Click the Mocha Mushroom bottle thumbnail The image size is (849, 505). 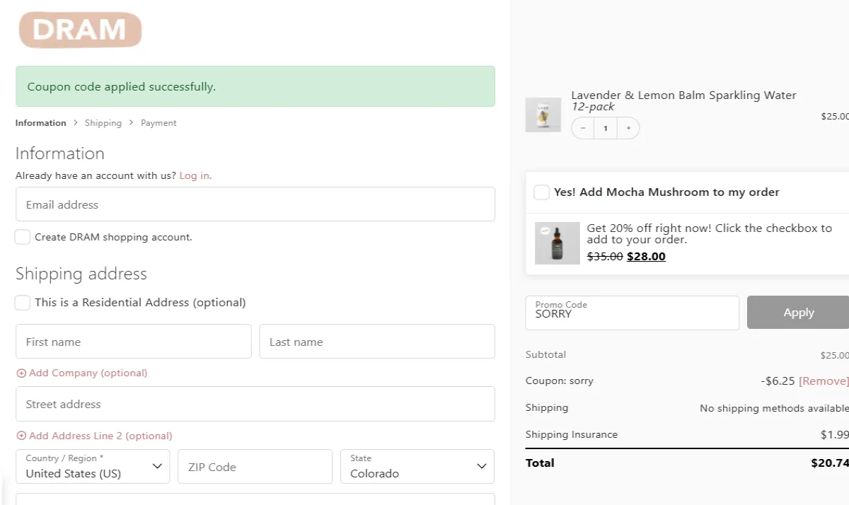[x=557, y=243]
